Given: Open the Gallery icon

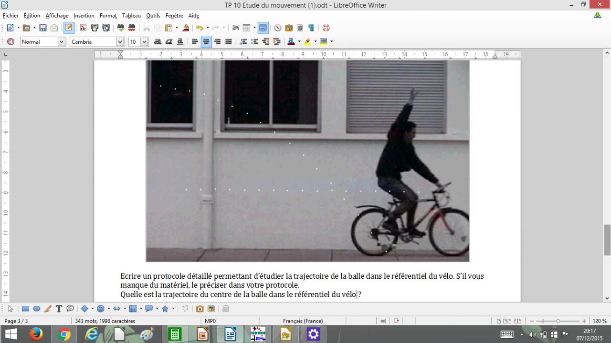Looking at the screenshot, I should 288,28.
